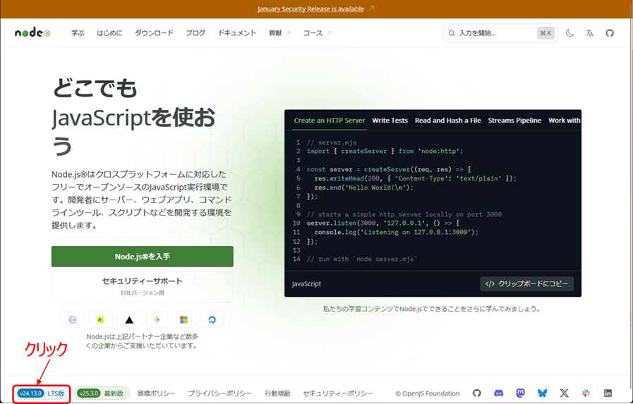Open the ダウンロード navigation menu item
Image resolution: width=633 pixels, height=404 pixels.
click(x=154, y=33)
